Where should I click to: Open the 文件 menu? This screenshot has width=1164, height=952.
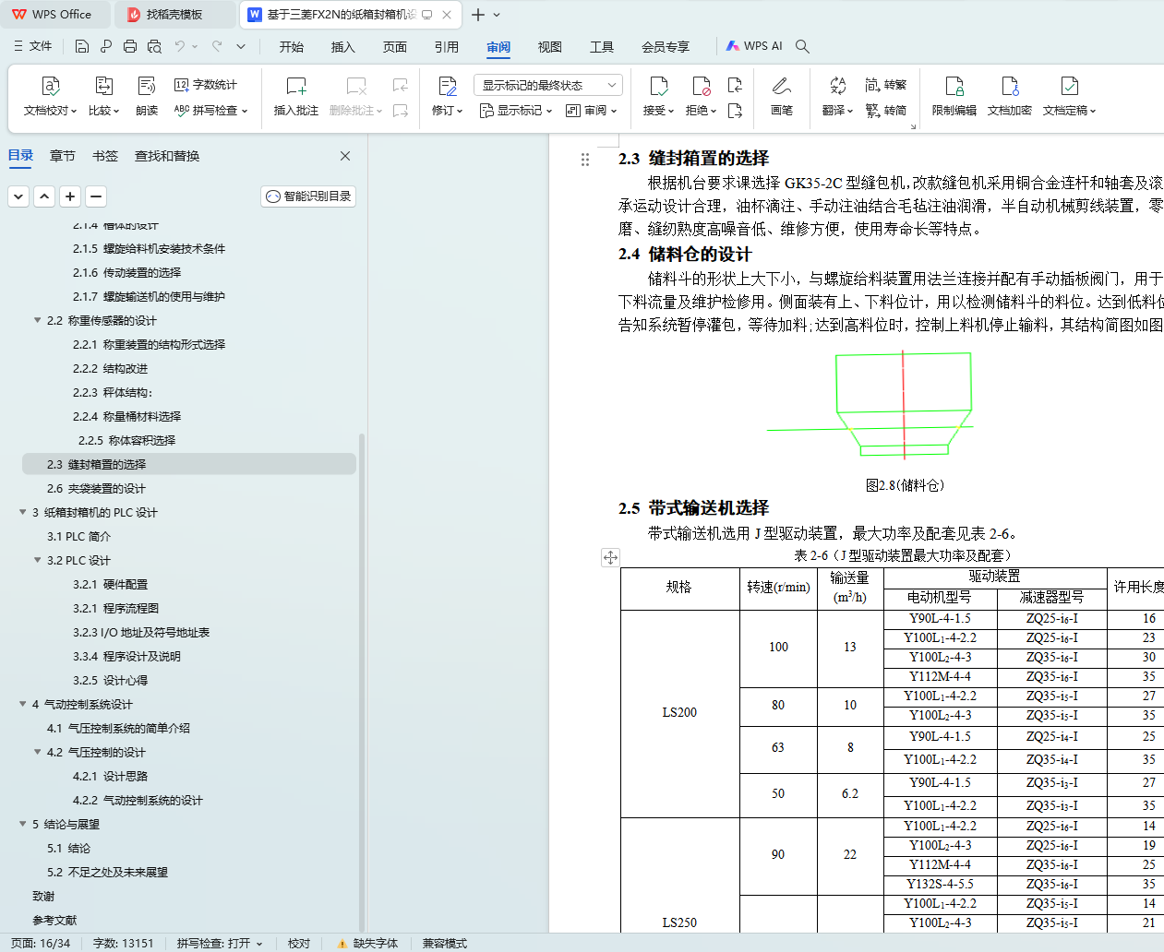[33, 46]
